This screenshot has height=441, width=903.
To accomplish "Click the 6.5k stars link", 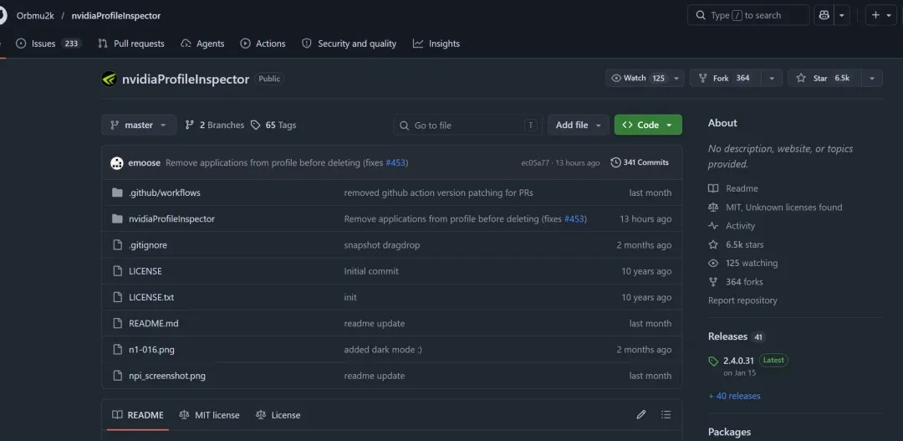I will point(736,244).
